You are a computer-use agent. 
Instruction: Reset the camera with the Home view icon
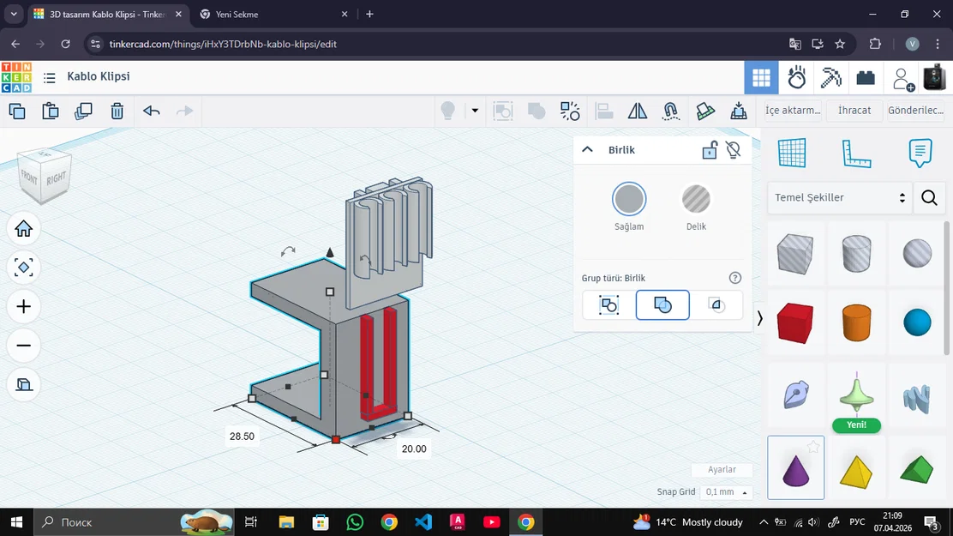pos(24,228)
